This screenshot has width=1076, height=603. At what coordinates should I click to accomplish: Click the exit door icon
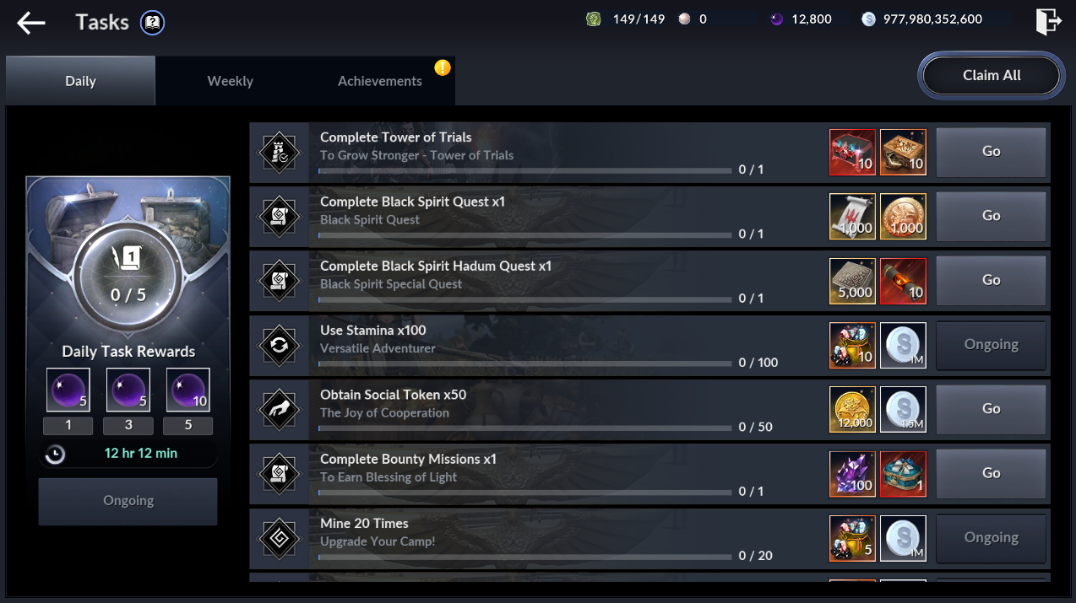tap(1048, 21)
